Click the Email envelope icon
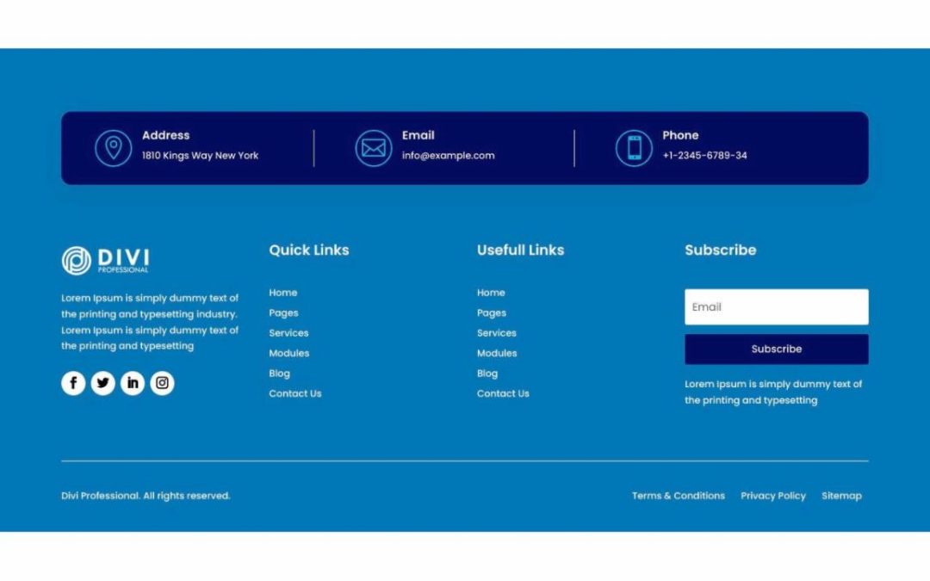 click(x=374, y=148)
